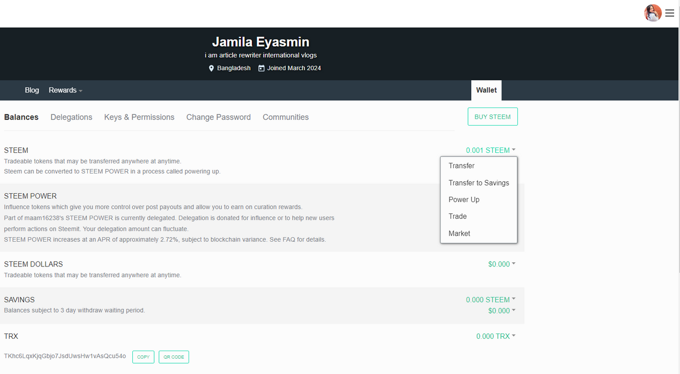The image size is (680, 374).
Task: Open the Blog tab
Action: [x=32, y=90]
